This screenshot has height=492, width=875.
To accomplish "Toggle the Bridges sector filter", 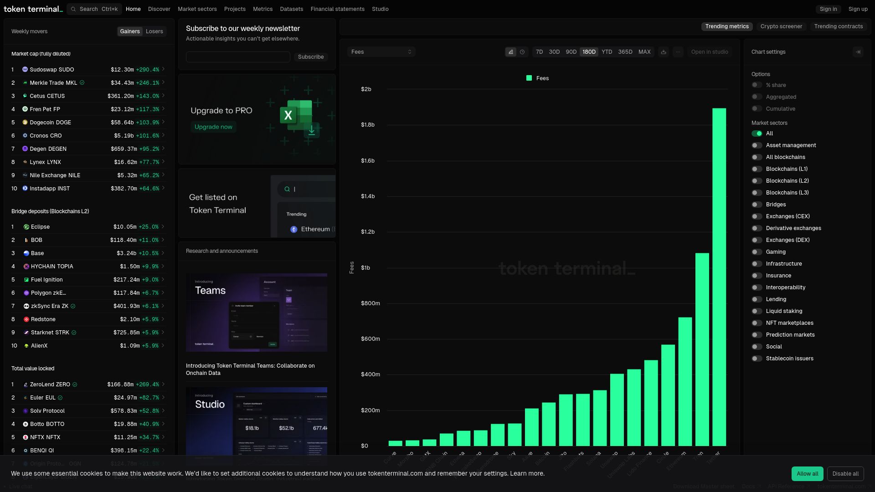I will [757, 205].
